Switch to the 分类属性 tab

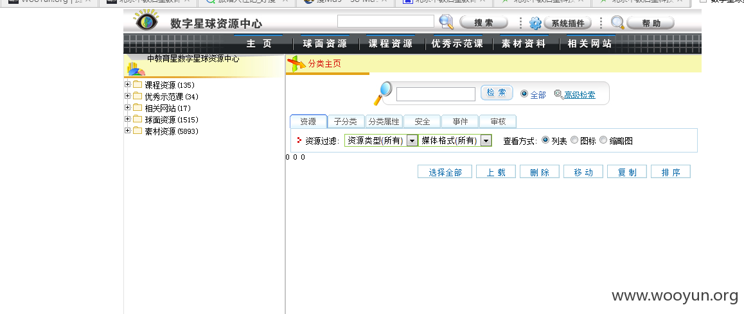[384, 122]
